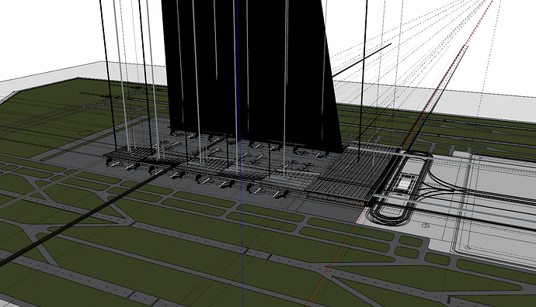Click the empty white sky at upper left
The height and width of the screenshot is (307, 536).
tap(48, 34)
